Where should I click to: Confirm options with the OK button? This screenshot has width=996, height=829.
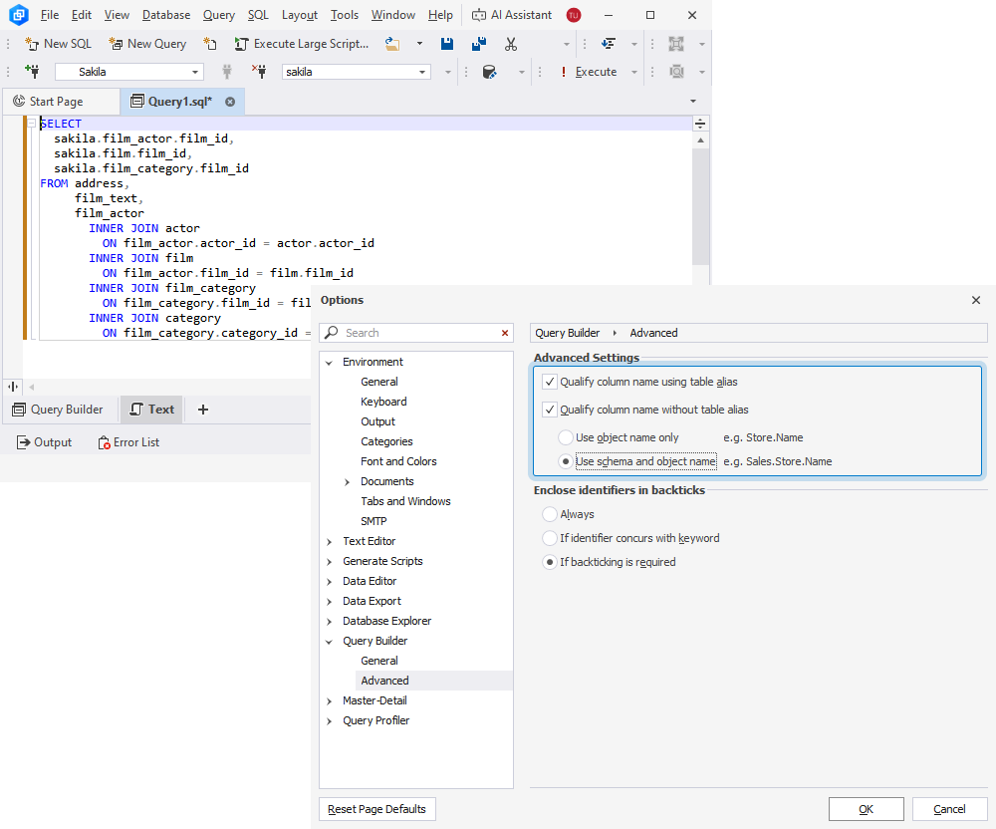coord(866,808)
